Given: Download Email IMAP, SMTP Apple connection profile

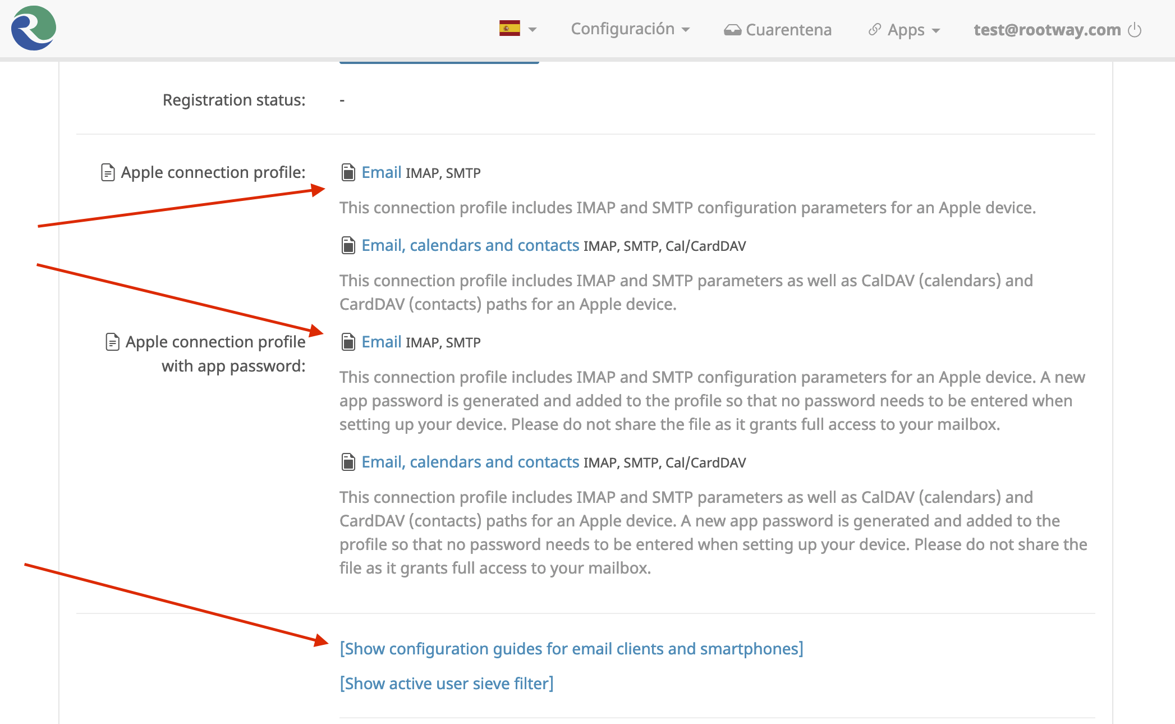Looking at the screenshot, I should 381,172.
